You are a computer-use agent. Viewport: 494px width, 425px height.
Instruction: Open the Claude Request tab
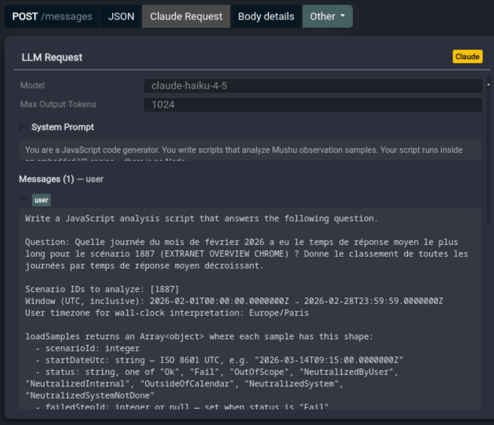coord(186,16)
